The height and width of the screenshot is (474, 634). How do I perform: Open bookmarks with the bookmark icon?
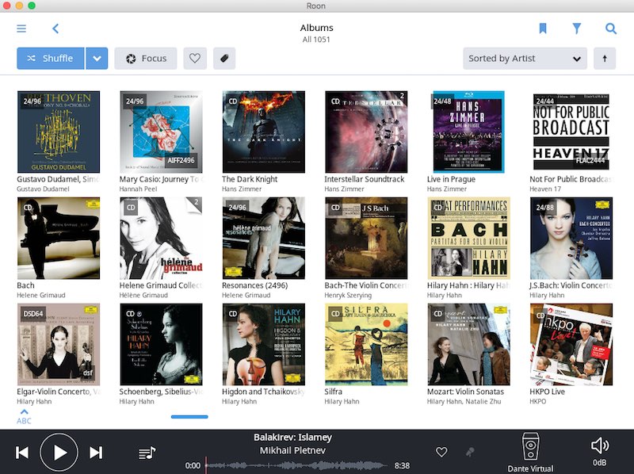(543, 29)
